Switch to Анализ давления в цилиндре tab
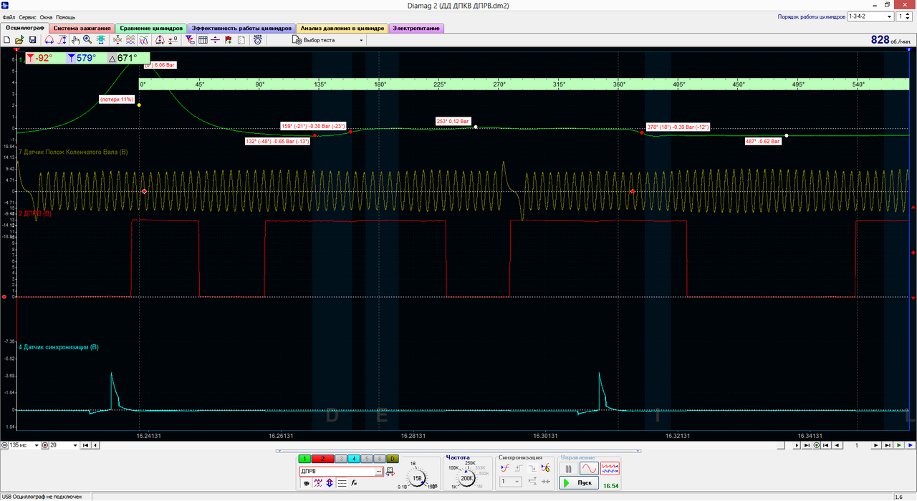This screenshot has width=917, height=501. pyautogui.click(x=342, y=28)
